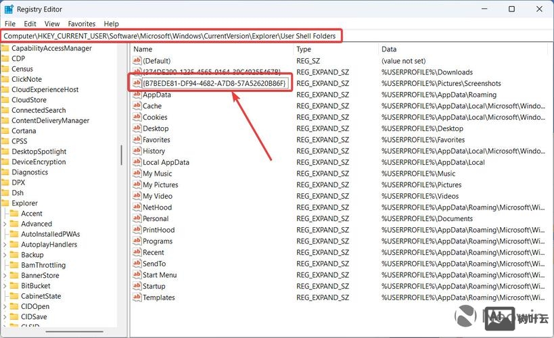Click the string icon beside Desktop value

coord(137,128)
